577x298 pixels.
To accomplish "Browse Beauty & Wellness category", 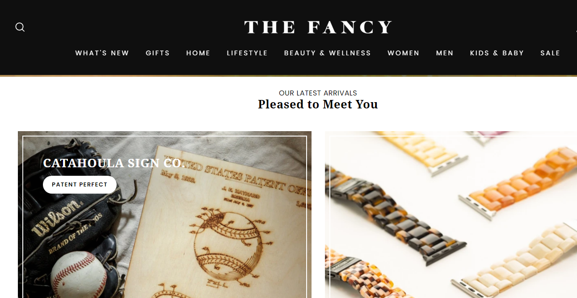I will (x=328, y=53).
